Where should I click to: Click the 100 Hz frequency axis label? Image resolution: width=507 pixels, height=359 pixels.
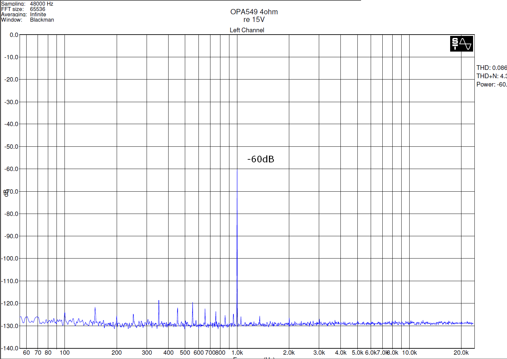tap(64, 353)
